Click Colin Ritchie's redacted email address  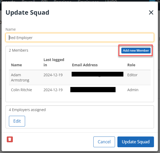[x=93, y=90]
